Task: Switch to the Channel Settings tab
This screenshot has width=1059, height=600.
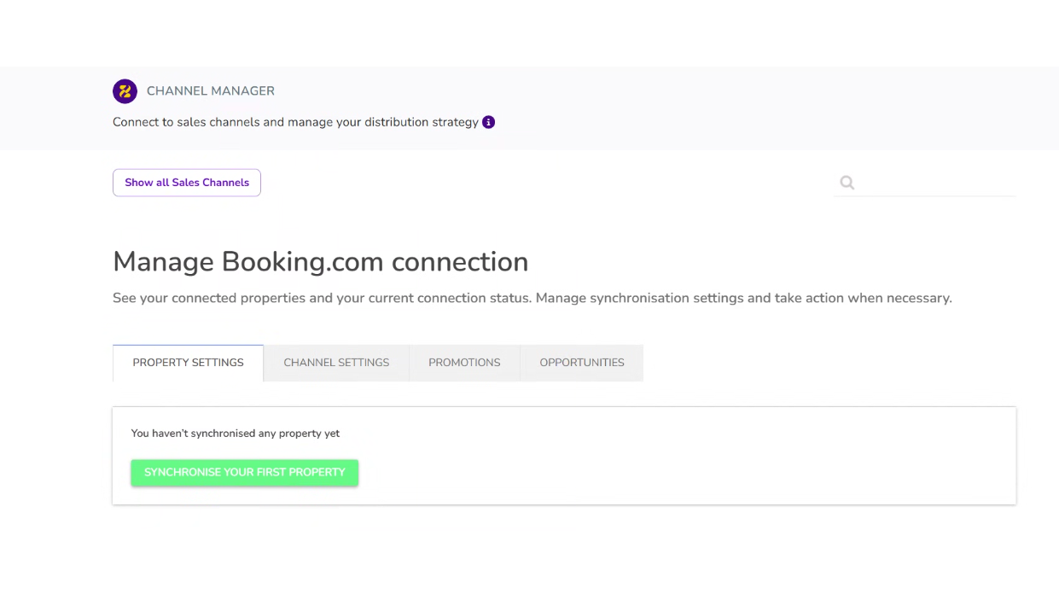Action: (336, 363)
